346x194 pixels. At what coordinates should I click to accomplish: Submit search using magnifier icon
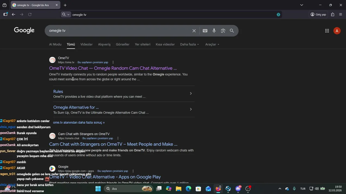[232, 31]
